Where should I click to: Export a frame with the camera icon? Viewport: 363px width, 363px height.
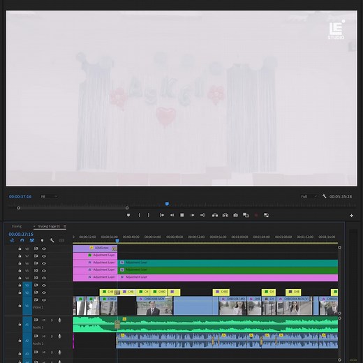tap(235, 215)
